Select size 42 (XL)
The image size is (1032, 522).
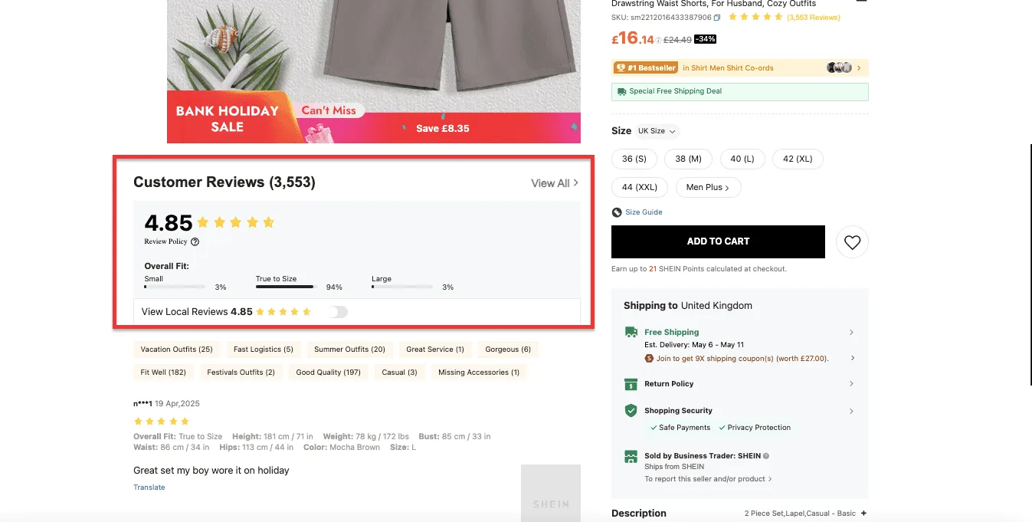click(x=798, y=159)
